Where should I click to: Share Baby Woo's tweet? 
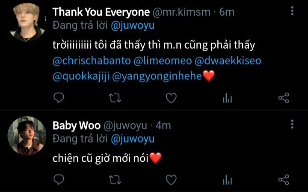point(284,180)
